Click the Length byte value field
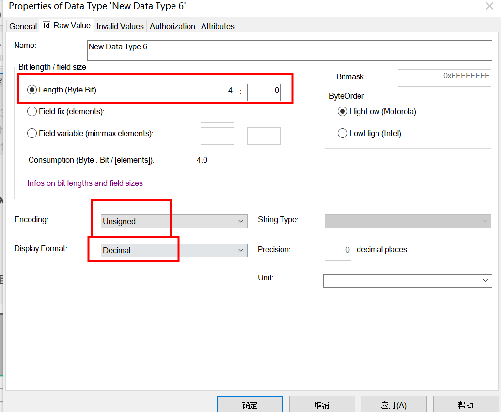Viewport: 501px width, 412px height. (217, 92)
